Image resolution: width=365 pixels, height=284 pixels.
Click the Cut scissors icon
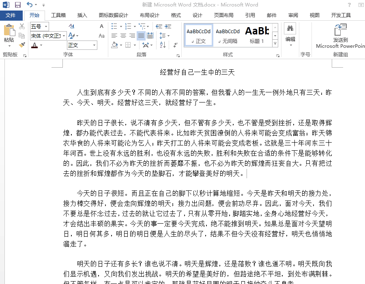tap(22, 26)
